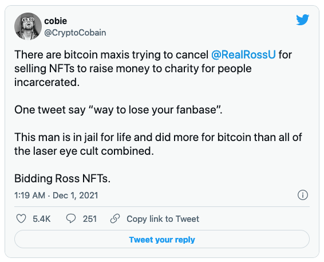Like the tweet with the heart icon
Viewport: 324px width, 262px height.
21,218
